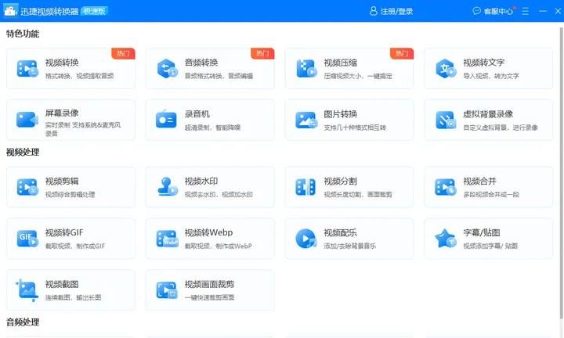The width and height of the screenshot is (564, 338).
Task: Click the 图片转换 image convert icon
Action: [x=306, y=120]
